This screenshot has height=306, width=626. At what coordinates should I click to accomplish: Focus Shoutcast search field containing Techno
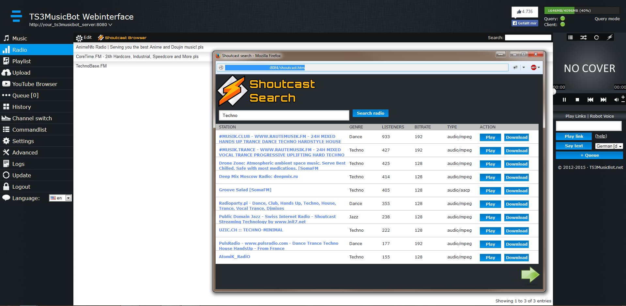tap(284, 115)
